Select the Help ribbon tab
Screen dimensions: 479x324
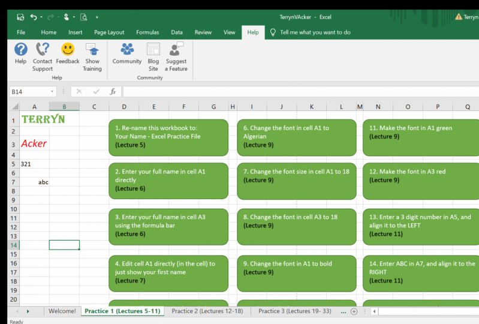(253, 32)
